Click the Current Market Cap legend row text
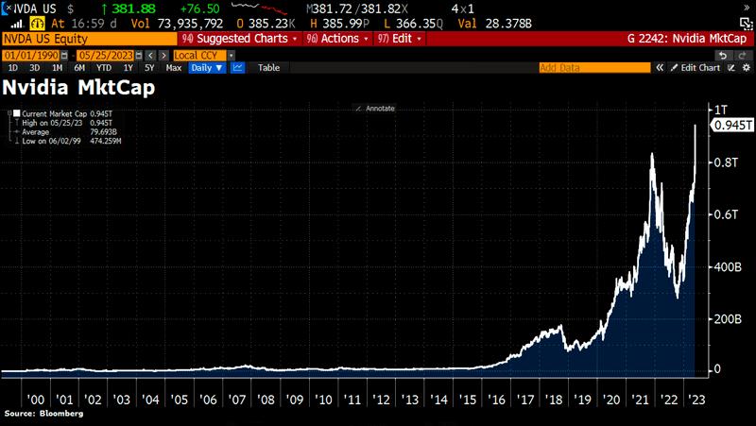The height and width of the screenshot is (426, 756). [x=54, y=113]
